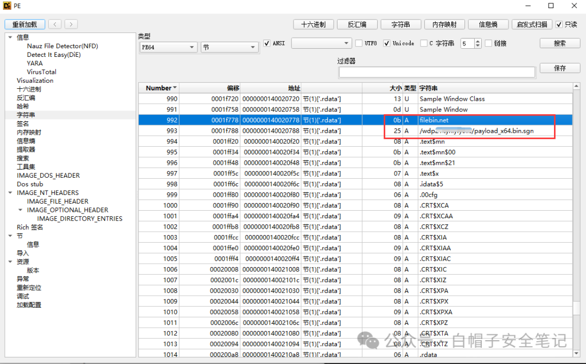The width and height of the screenshot is (586, 364).
Task: Select Dos stub in the tree
Action: [30, 184]
